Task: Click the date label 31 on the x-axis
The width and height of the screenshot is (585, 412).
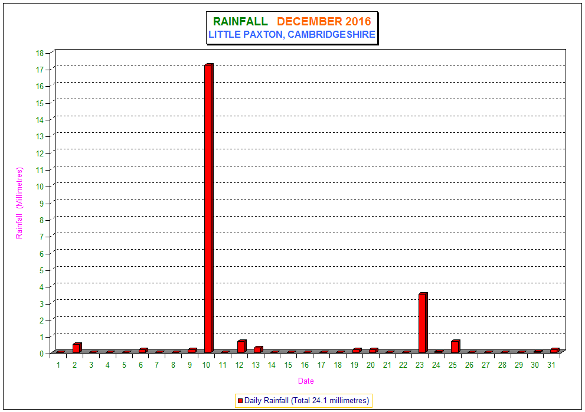Action: [551, 365]
